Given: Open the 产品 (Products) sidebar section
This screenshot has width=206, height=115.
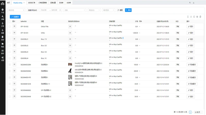Looking at the screenshot, I should [x=3, y=11].
